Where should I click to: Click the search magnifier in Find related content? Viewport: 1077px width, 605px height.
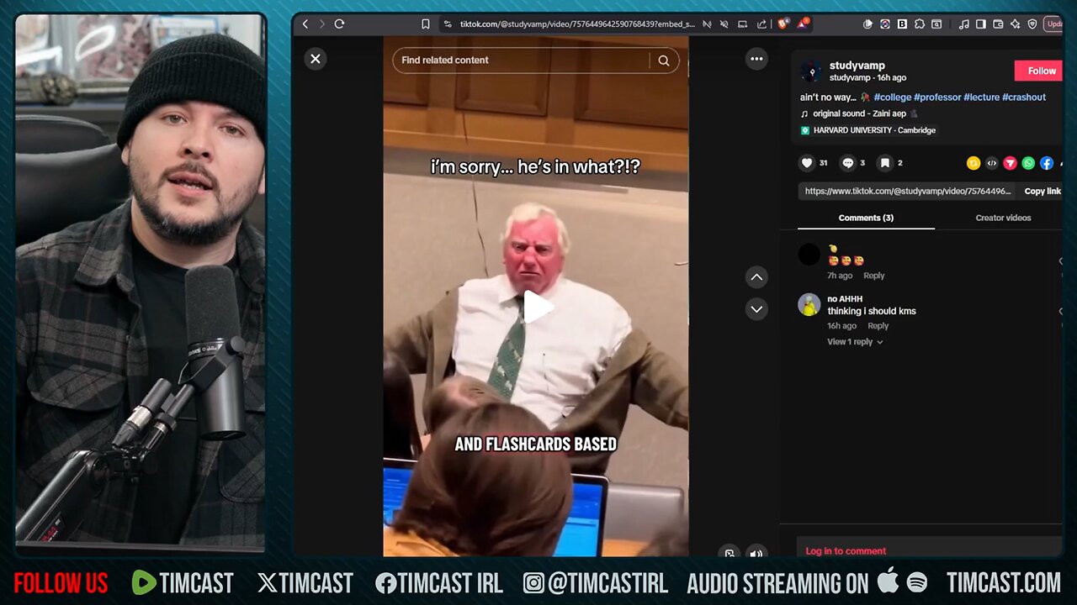(x=664, y=60)
